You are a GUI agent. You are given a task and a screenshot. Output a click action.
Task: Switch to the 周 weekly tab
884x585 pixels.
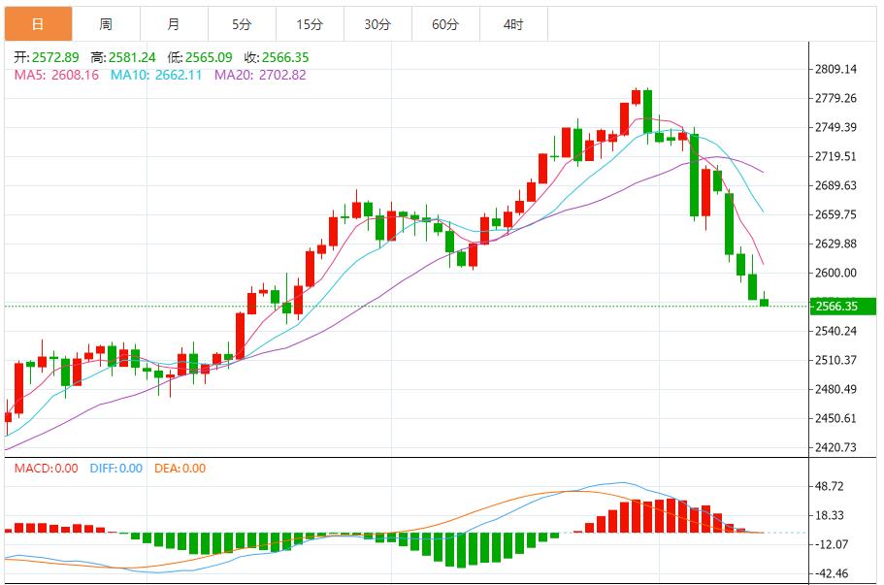pyautogui.click(x=106, y=24)
